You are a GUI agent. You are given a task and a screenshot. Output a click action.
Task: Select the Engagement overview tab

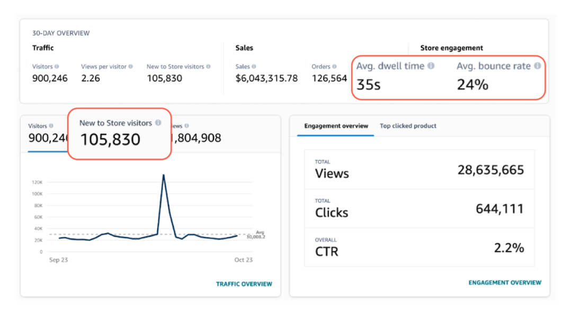tap(336, 126)
